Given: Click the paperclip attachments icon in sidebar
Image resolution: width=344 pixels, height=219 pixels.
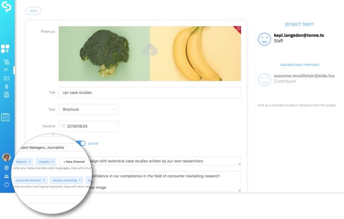Looking at the screenshot, I should tap(6, 86).
